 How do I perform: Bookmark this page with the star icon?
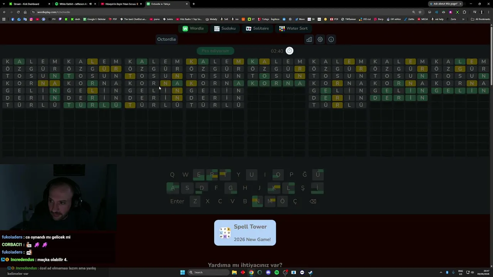[420, 12]
